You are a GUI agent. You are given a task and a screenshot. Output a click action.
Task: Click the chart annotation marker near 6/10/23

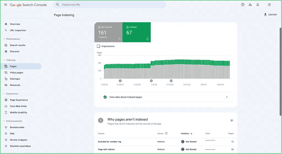click(x=120, y=81)
